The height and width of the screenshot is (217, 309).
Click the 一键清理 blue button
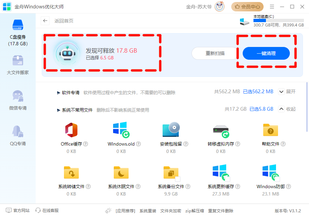(266, 53)
